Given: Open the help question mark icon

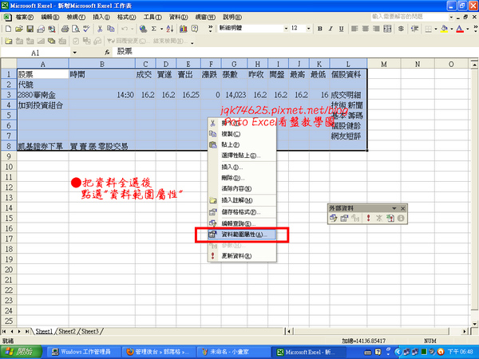Looking at the screenshot, I should coord(194,29).
